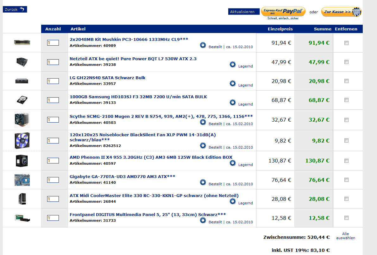Click the Einzelpreis column header
Viewport: 377px width, 255px height.
[x=280, y=29]
